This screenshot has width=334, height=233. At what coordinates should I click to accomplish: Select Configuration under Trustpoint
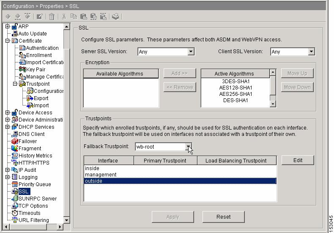click(x=48, y=91)
